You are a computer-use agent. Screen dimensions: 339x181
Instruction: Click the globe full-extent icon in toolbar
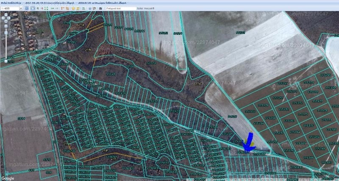click(x=27, y=8)
